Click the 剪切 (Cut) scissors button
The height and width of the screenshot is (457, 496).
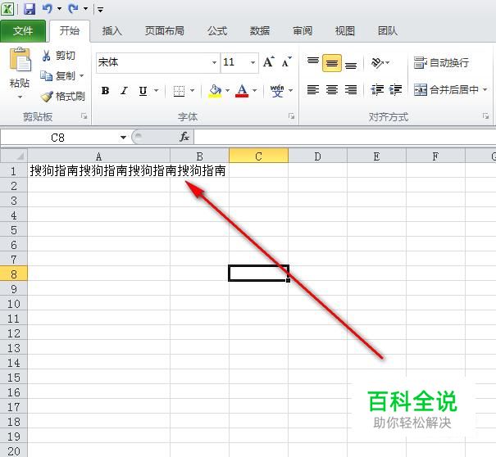[59, 56]
